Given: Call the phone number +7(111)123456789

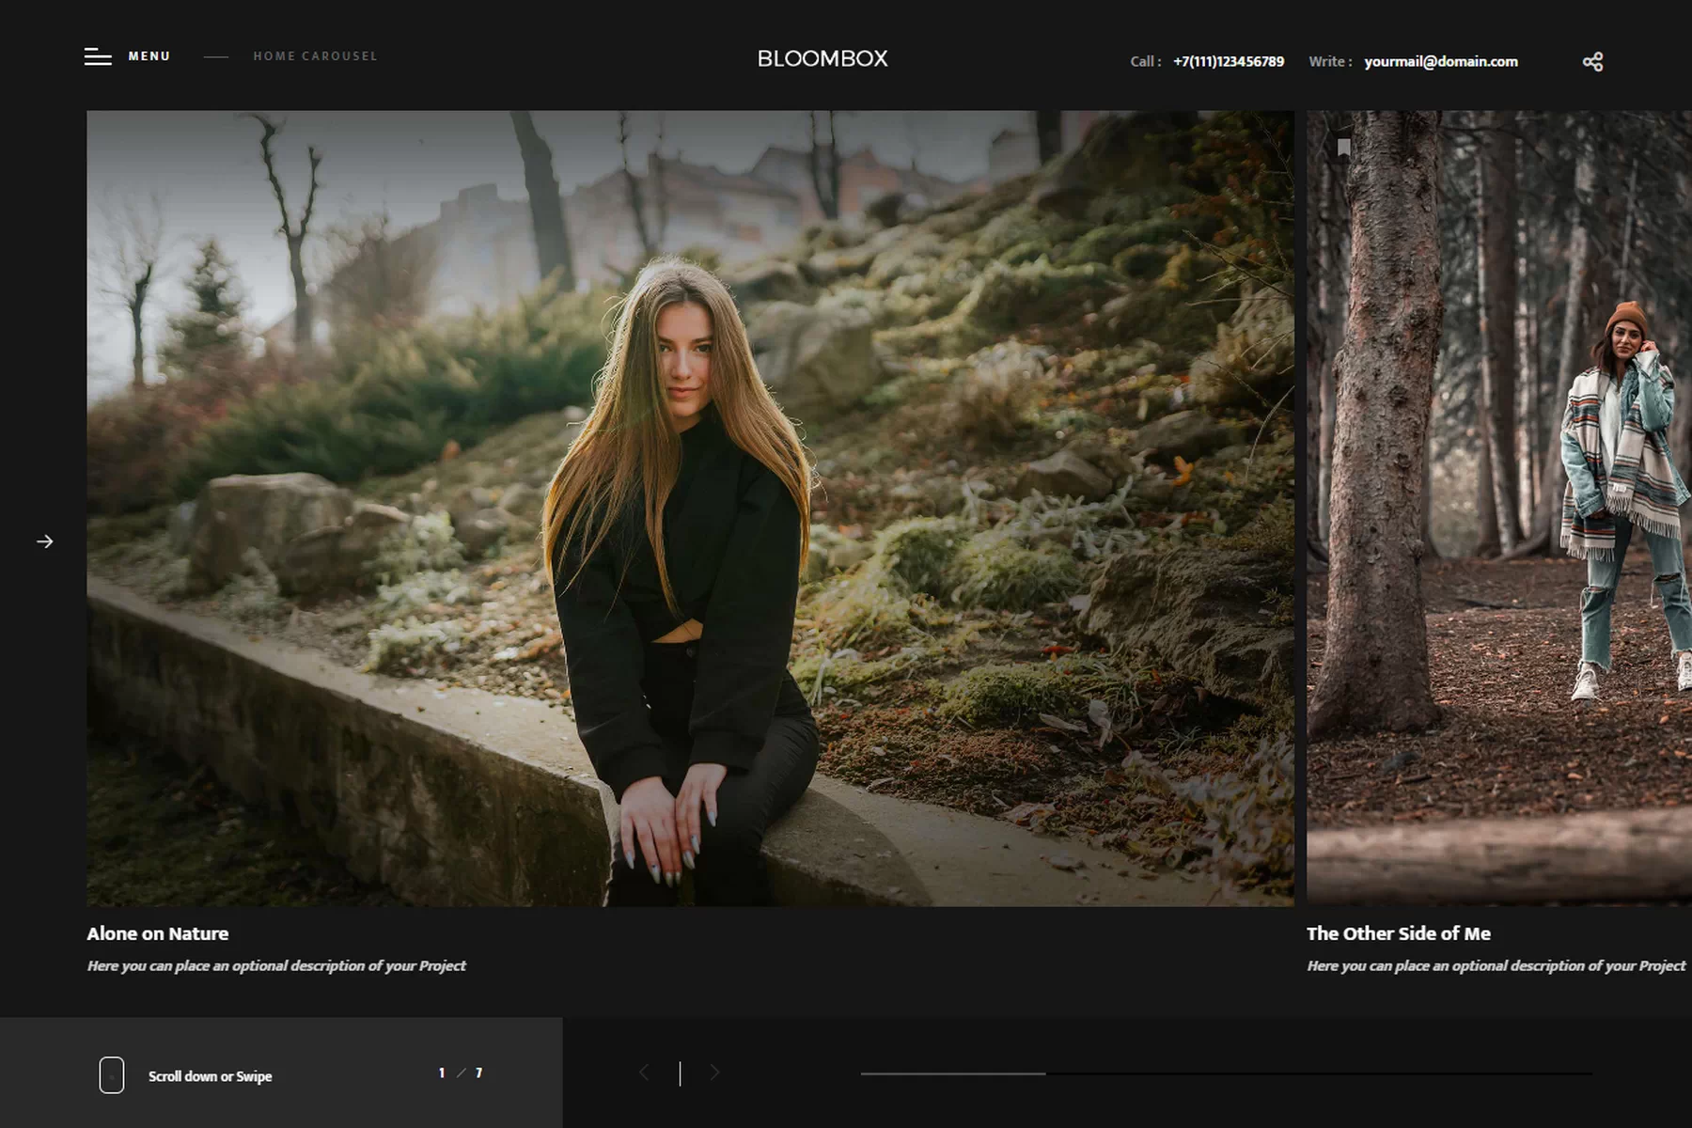Looking at the screenshot, I should 1228,62.
